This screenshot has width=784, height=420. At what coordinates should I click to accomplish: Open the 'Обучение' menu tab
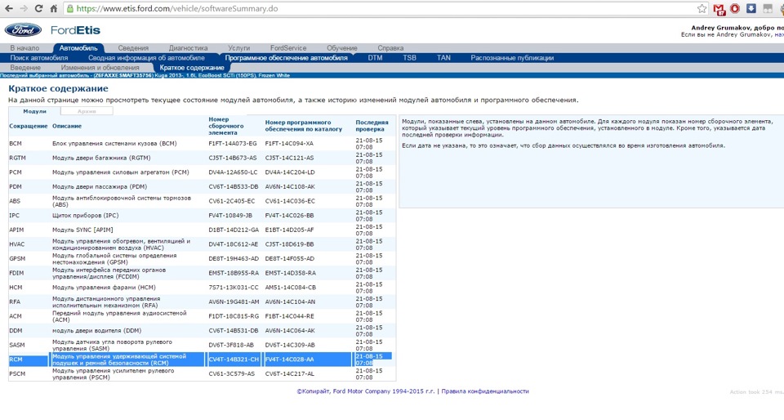click(x=342, y=48)
